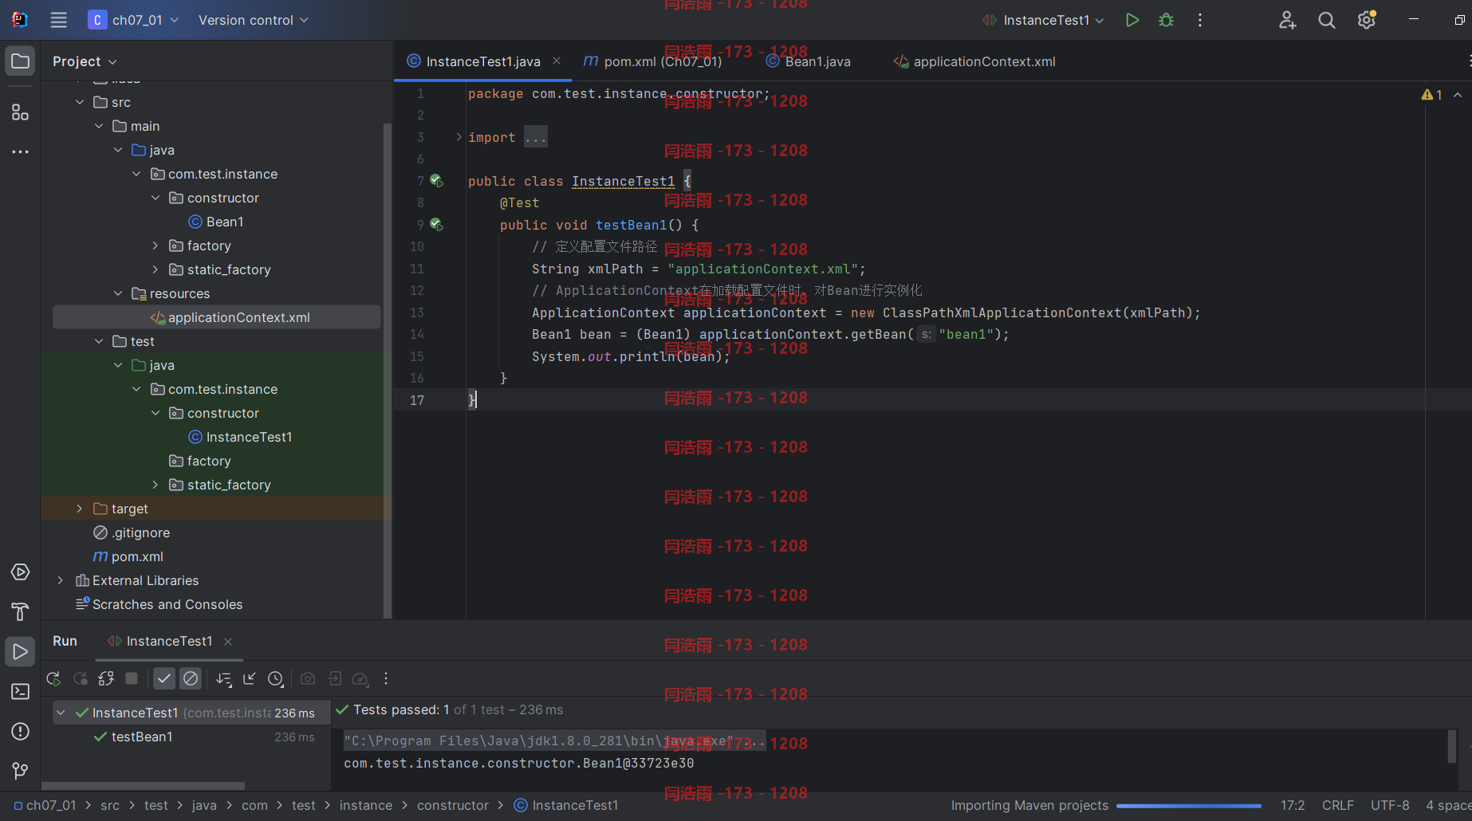Collapse all test results icon
This screenshot has height=821, width=1472.
point(250,678)
